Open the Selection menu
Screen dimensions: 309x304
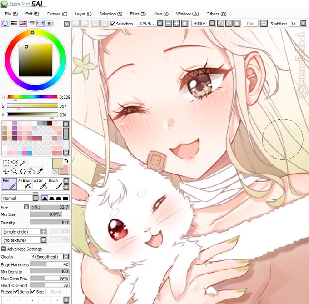[111, 14]
